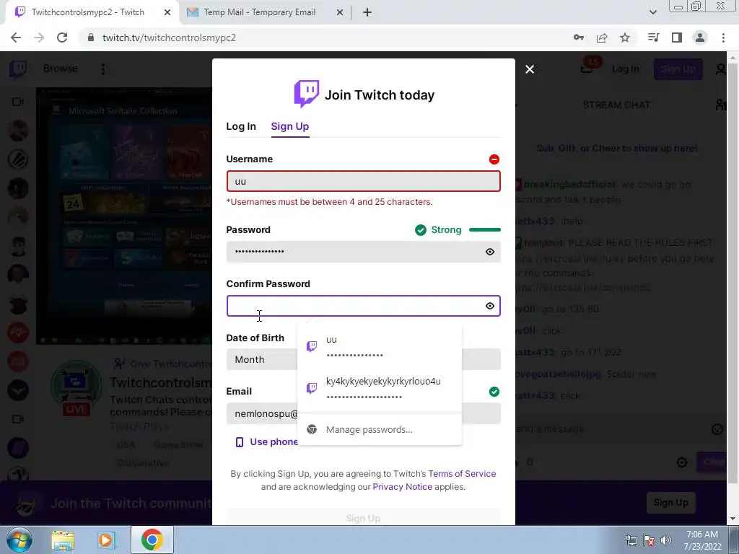The width and height of the screenshot is (739, 554).
Task: Click the Log In button in page header
Action: (x=626, y=69)
